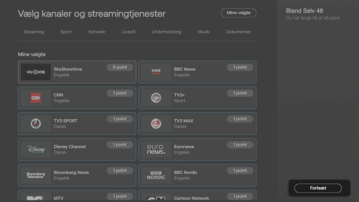Deselect the MTV channel card
The width and height of the screenshot is (359, 202).
point(77,197)
